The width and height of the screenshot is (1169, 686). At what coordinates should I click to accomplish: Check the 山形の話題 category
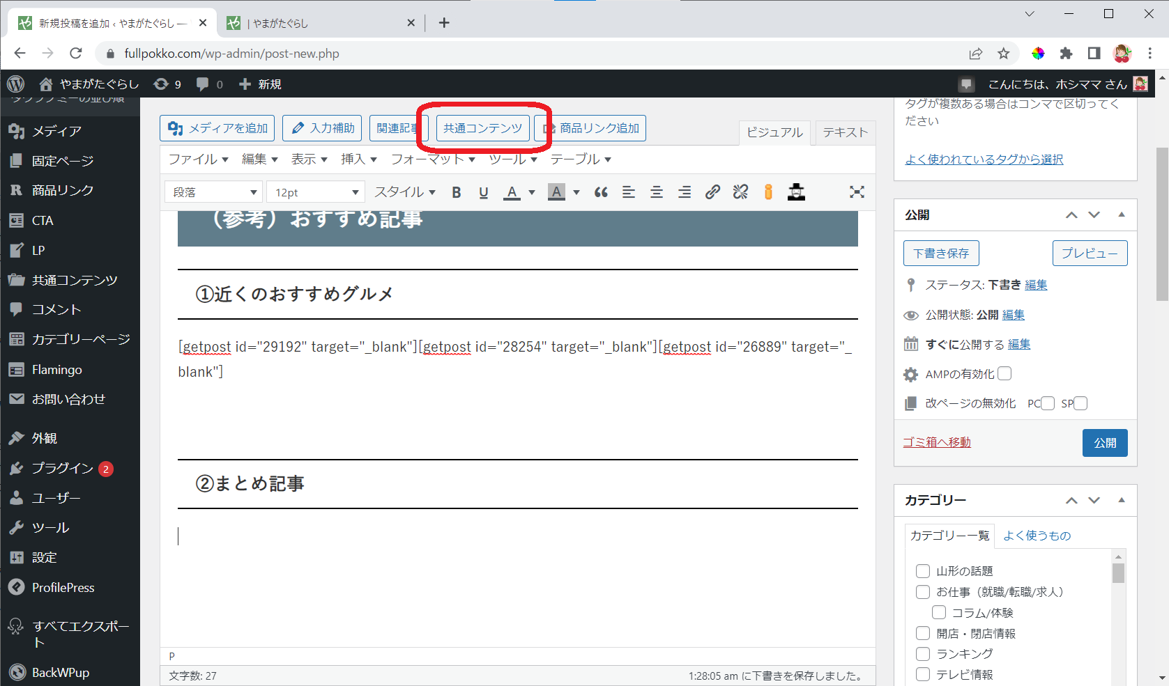(923, 571)
